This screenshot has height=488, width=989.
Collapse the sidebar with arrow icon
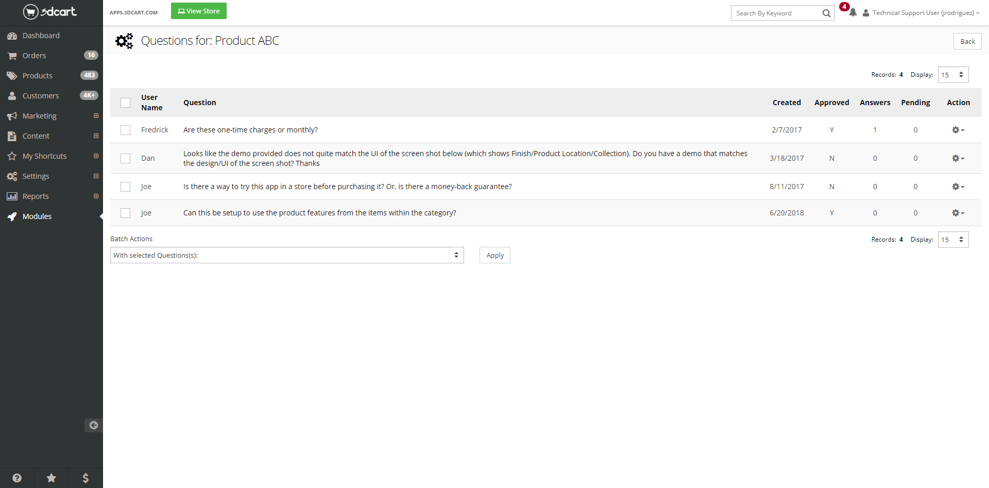(93, 425)
